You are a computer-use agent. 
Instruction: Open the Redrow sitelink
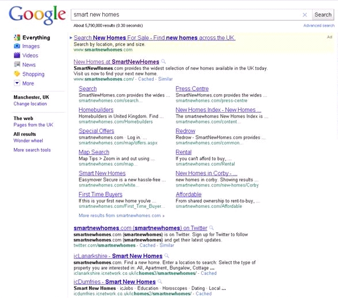185,131
